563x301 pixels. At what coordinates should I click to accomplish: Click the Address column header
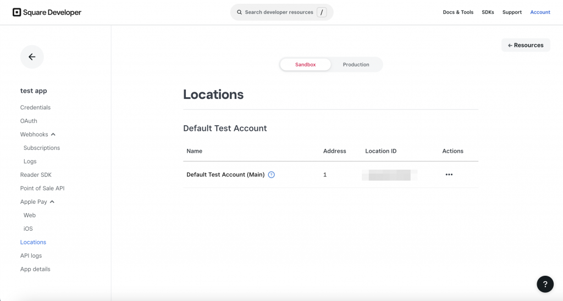point(335,151)
